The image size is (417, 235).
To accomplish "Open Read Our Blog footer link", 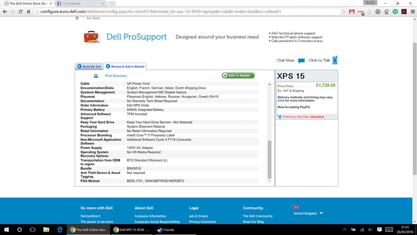I will 253,222.
